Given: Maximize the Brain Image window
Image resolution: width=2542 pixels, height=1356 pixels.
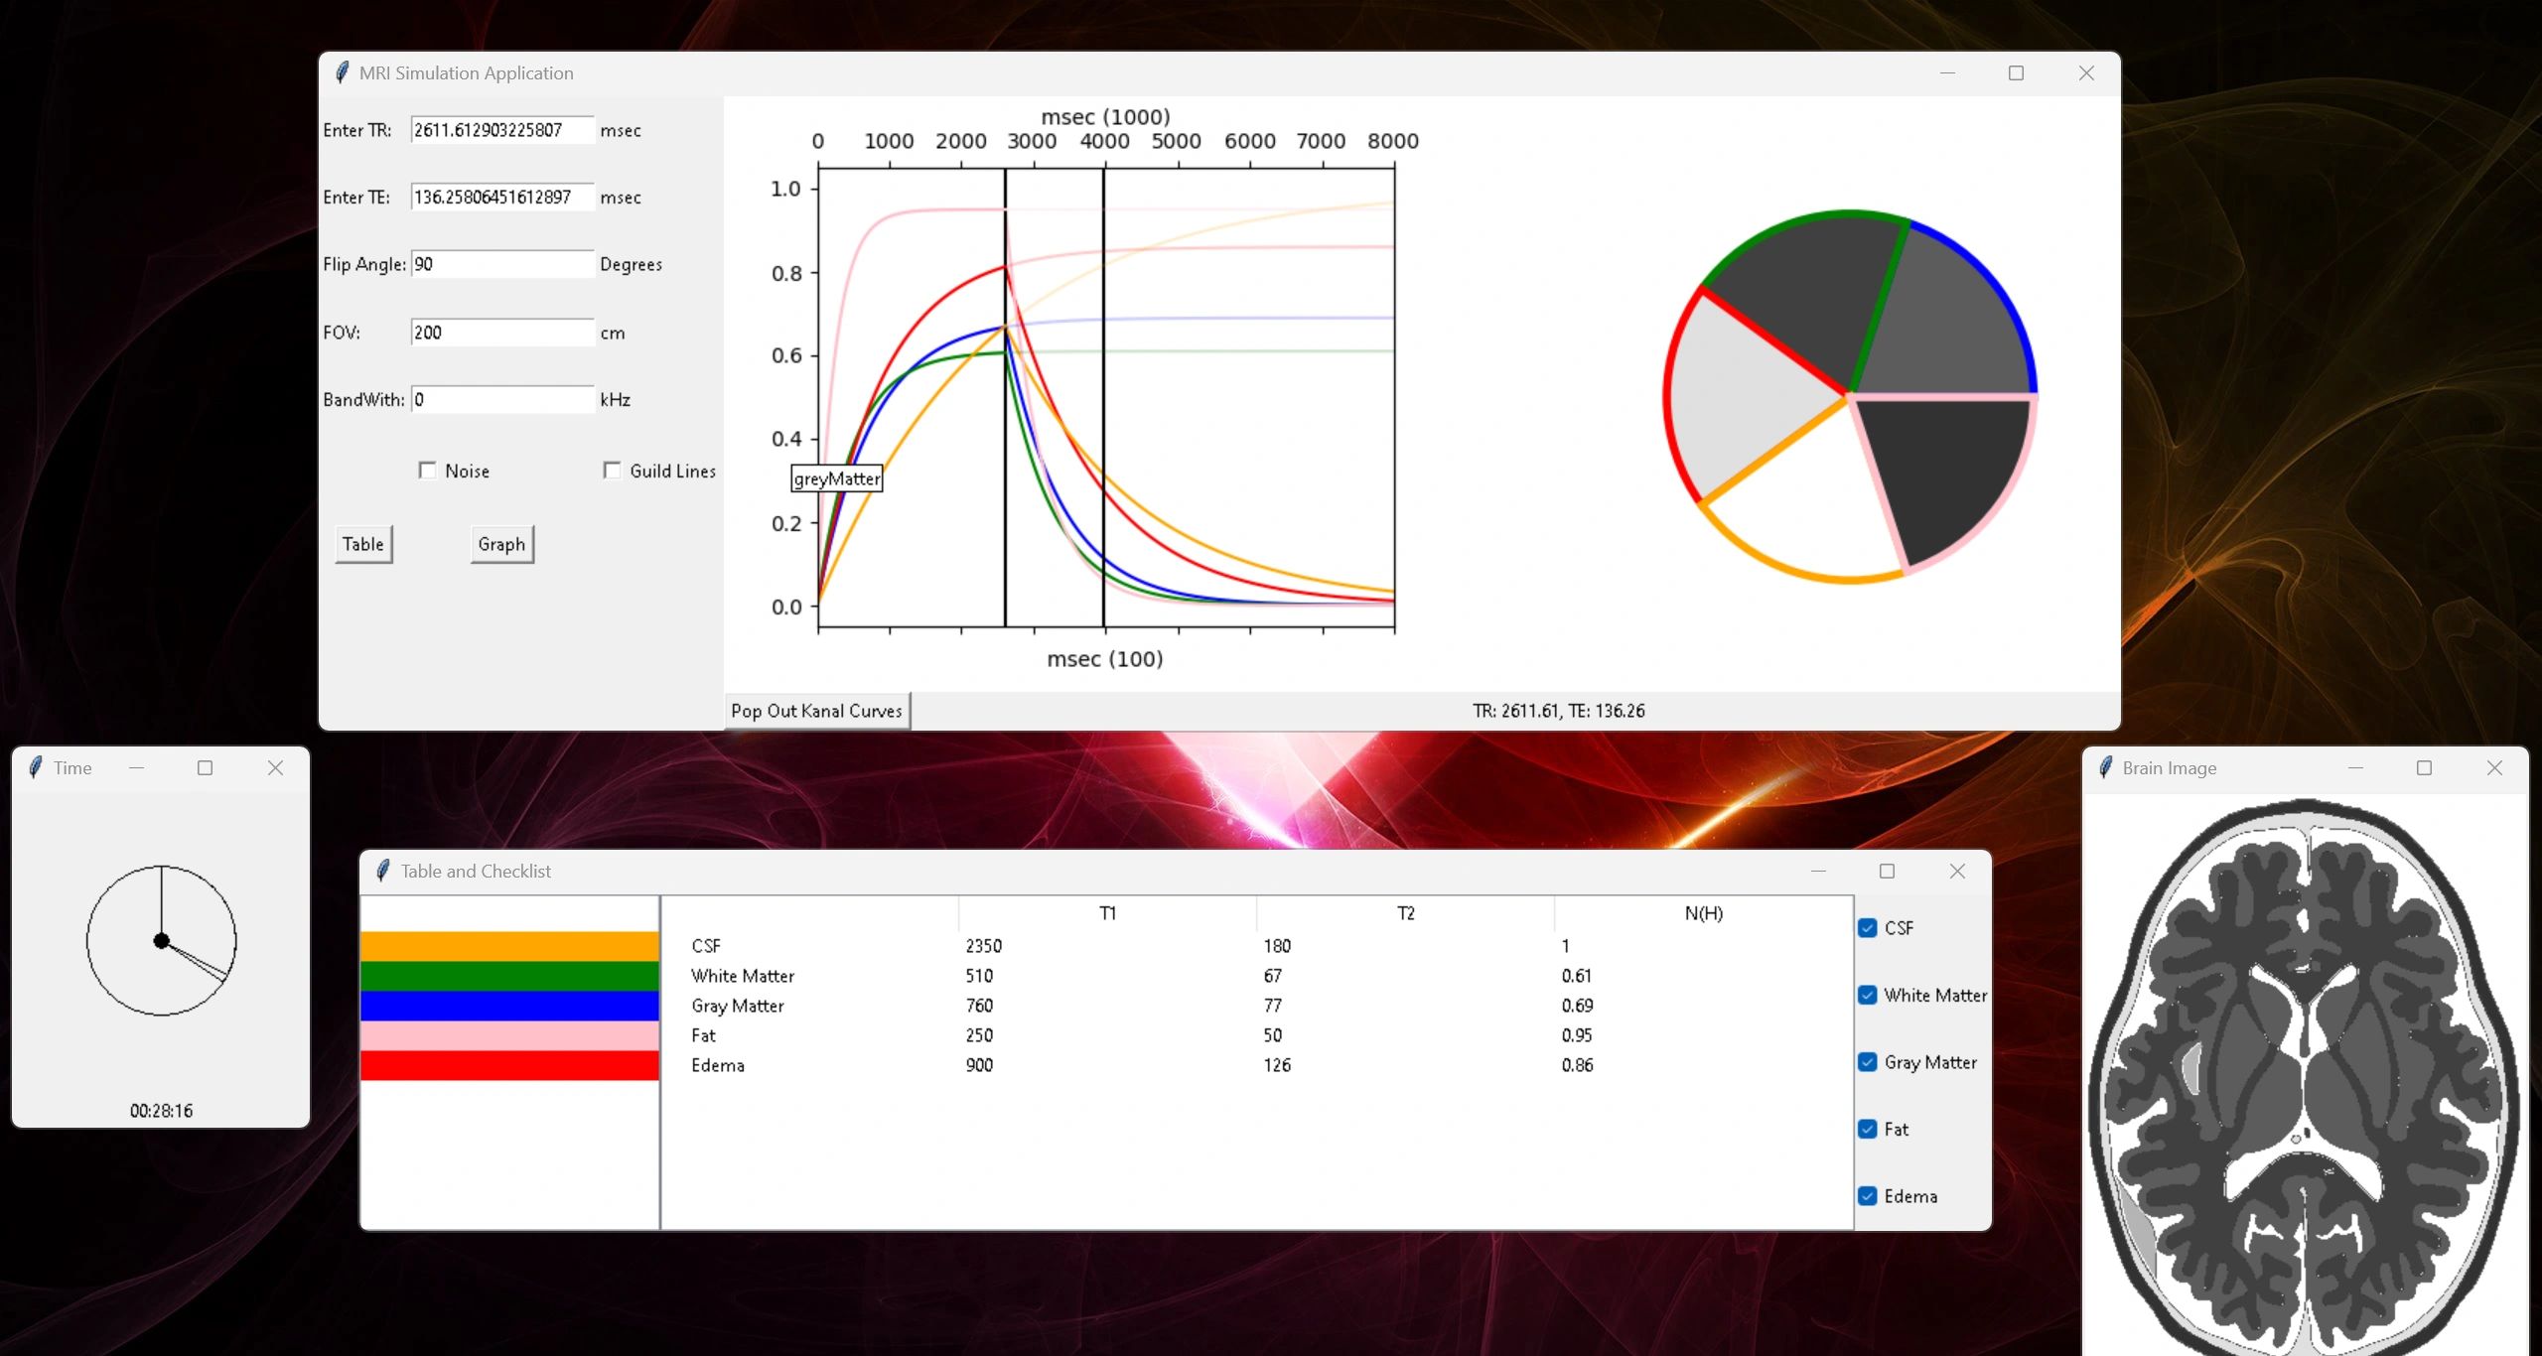Looking at the screenshot, I should pos(2424,767).
